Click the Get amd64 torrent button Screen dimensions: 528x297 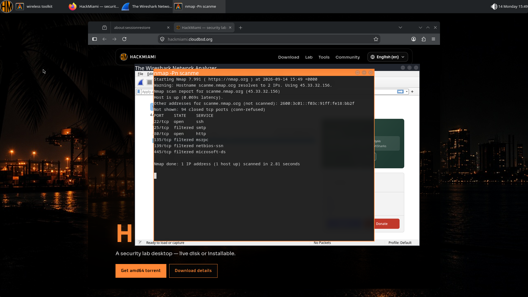141,271
